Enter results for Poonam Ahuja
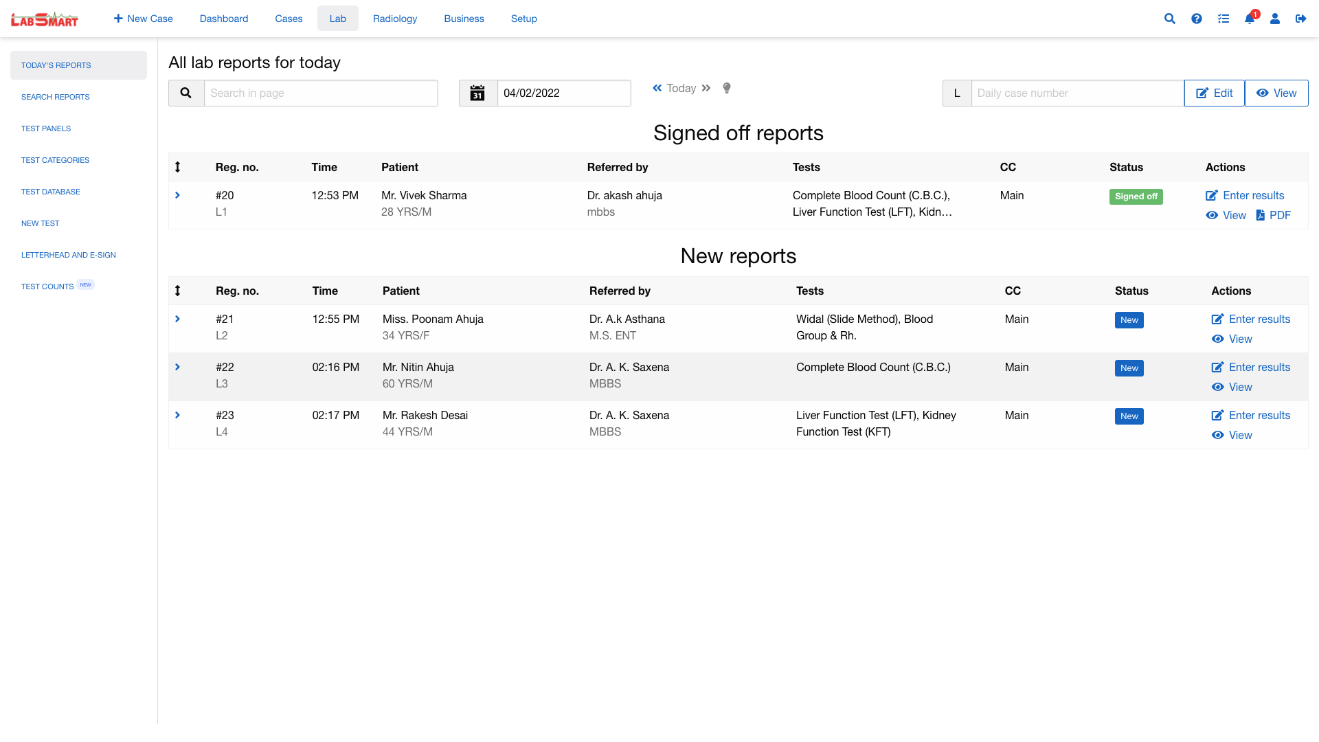The height and width of the screenshot is (742, 1319). 1251,319
